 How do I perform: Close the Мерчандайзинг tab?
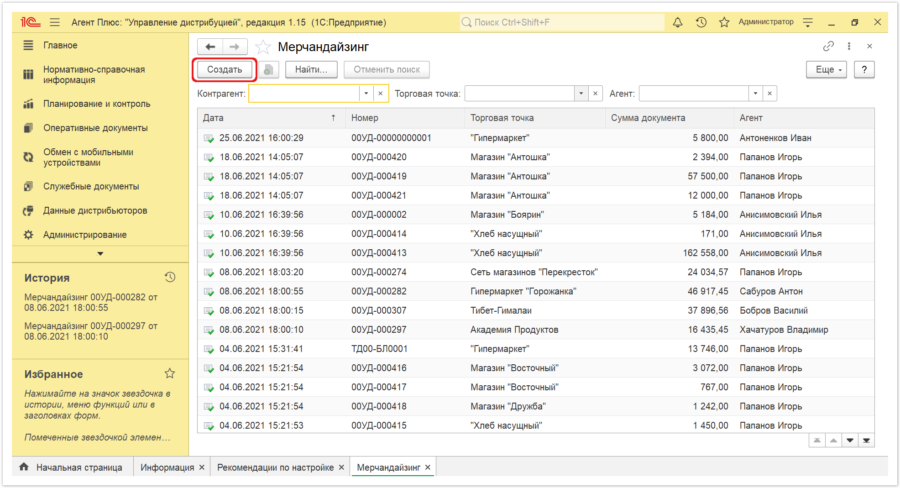[x=428, y=467]
